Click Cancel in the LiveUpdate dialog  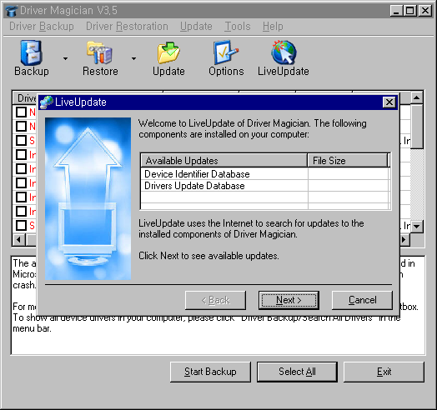[362, 300]
